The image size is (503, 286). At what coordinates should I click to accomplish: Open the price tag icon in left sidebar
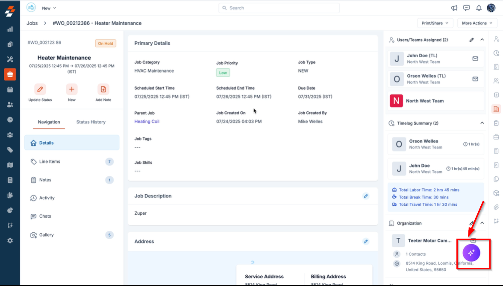10,150
